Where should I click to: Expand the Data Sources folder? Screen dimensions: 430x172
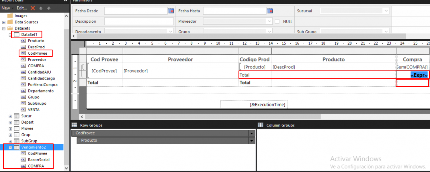(x=4, y=22)
